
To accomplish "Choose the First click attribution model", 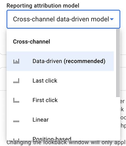I will coord(60,100).
